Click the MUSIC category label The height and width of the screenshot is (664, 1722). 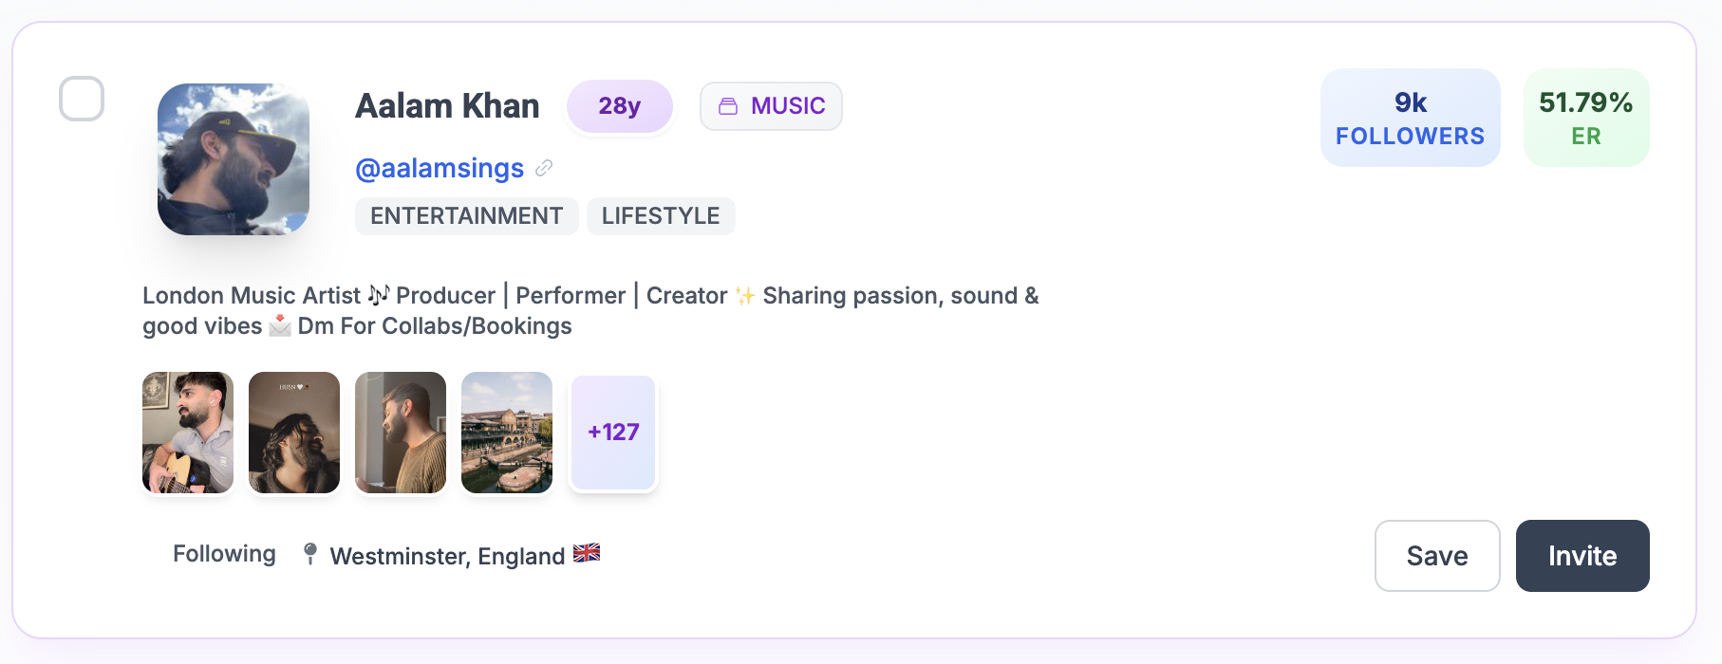(786, 106)
